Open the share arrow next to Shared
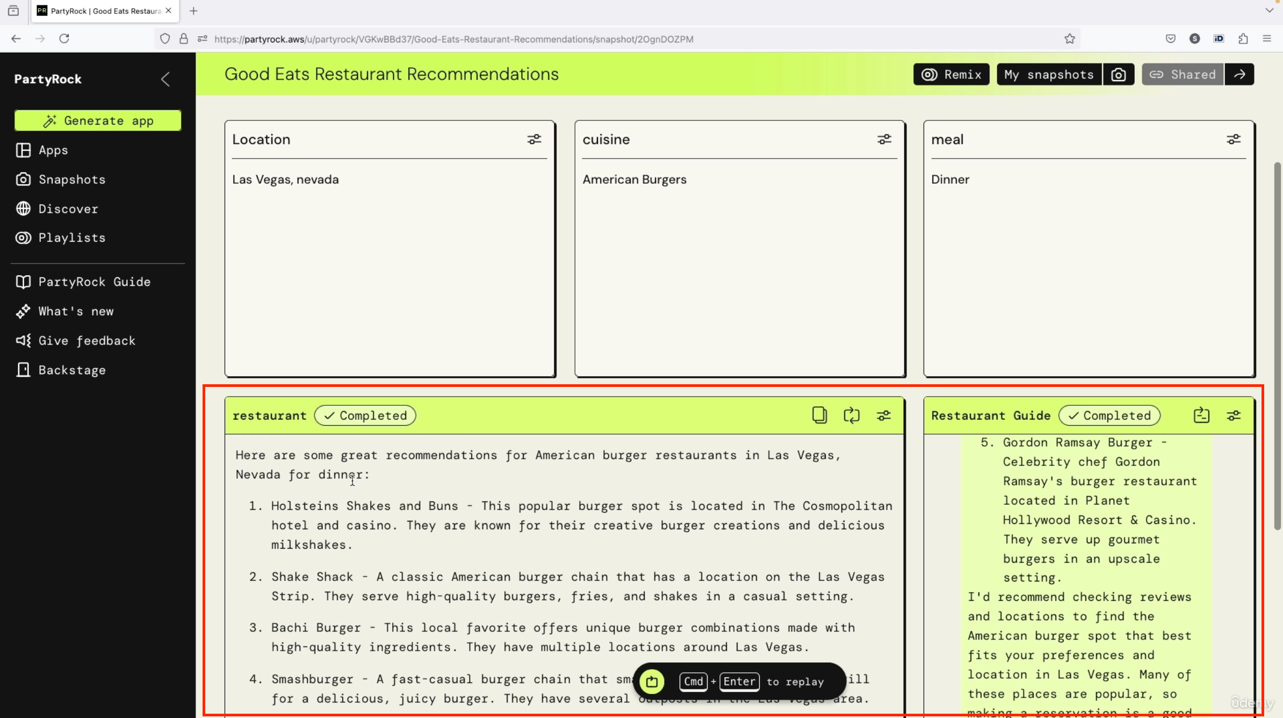This screenshot has height=718, width=1283. pyautogui.click(x=1240, y=75)
